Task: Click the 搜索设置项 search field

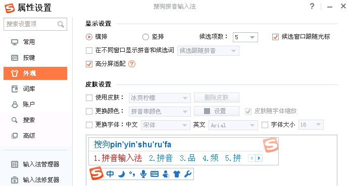Action: click(35, 24)
